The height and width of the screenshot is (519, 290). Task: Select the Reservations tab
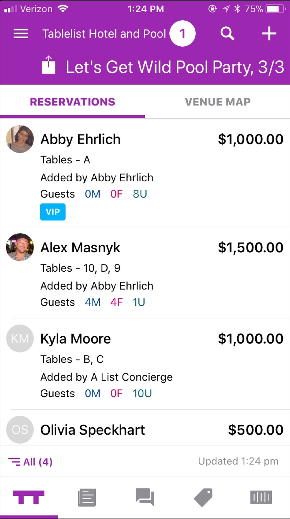coord(73,102)
